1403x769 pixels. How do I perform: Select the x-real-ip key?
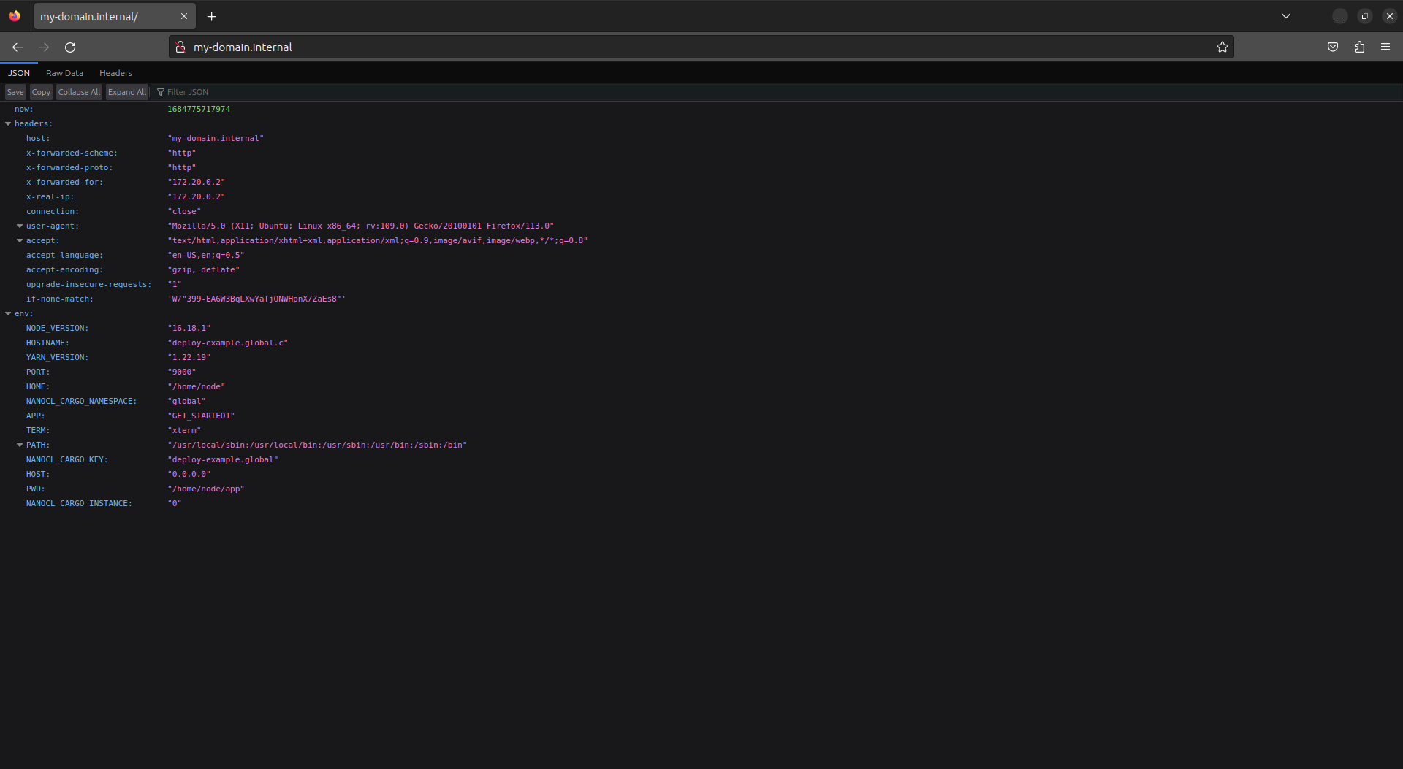pyautogui.click(x=50, y=197)
